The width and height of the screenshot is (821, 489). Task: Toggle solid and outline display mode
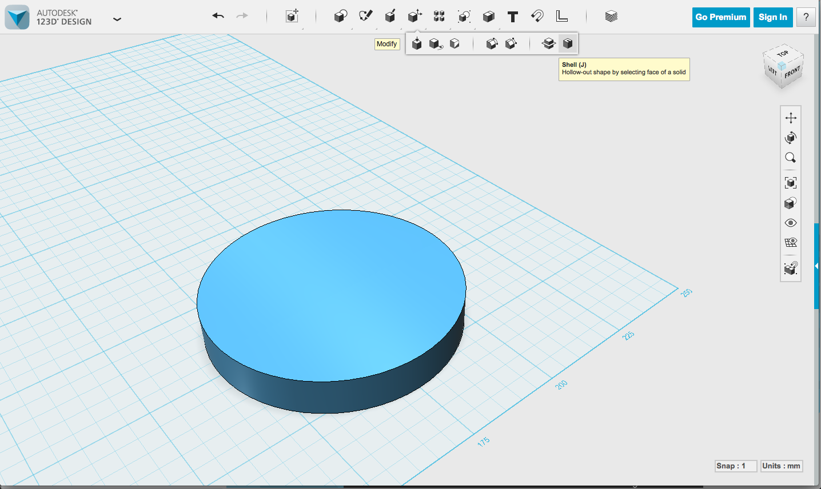791,203
